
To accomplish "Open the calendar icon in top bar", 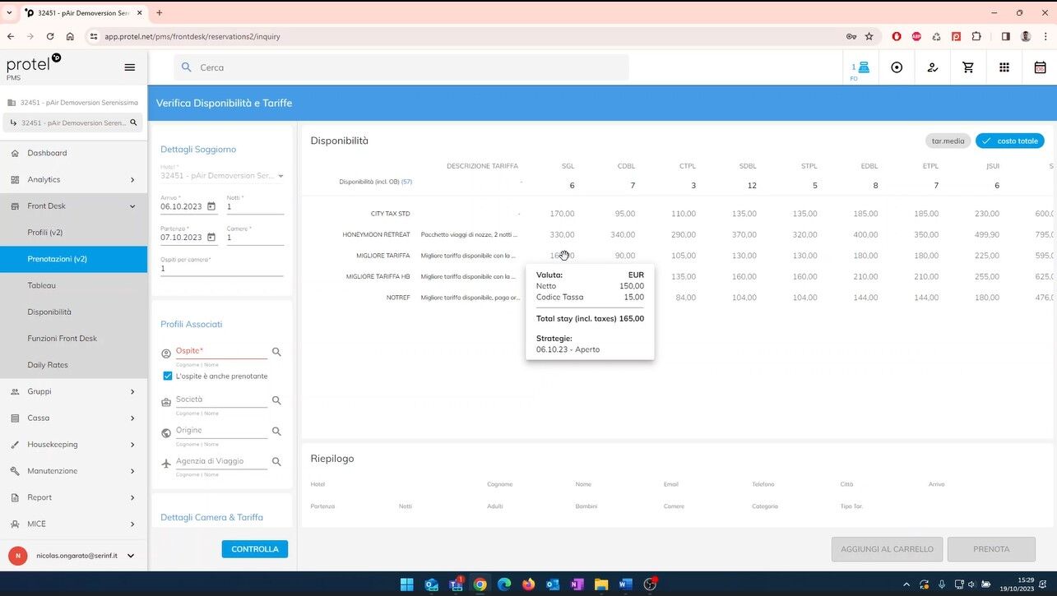I will 1040,67.
